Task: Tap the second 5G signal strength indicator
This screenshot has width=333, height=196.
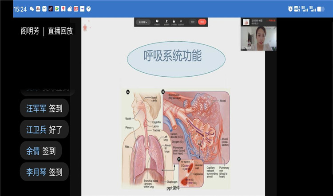Action: tap(313, 9)
